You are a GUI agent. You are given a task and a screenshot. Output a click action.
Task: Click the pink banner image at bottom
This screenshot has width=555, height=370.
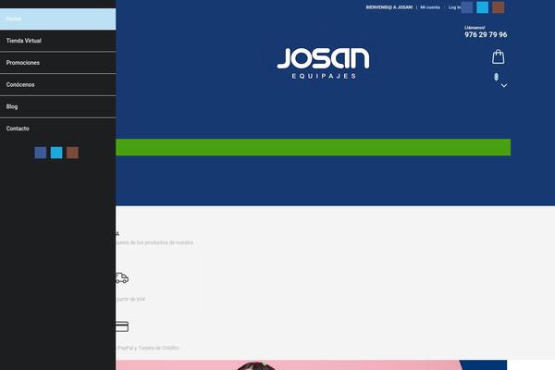pos(311,365)
